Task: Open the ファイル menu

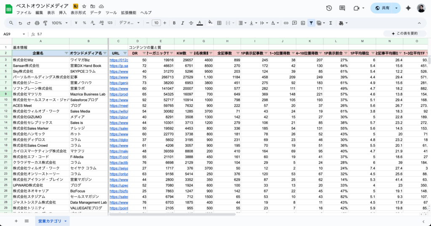Action: pyautogui.click(x=24, y=13)
